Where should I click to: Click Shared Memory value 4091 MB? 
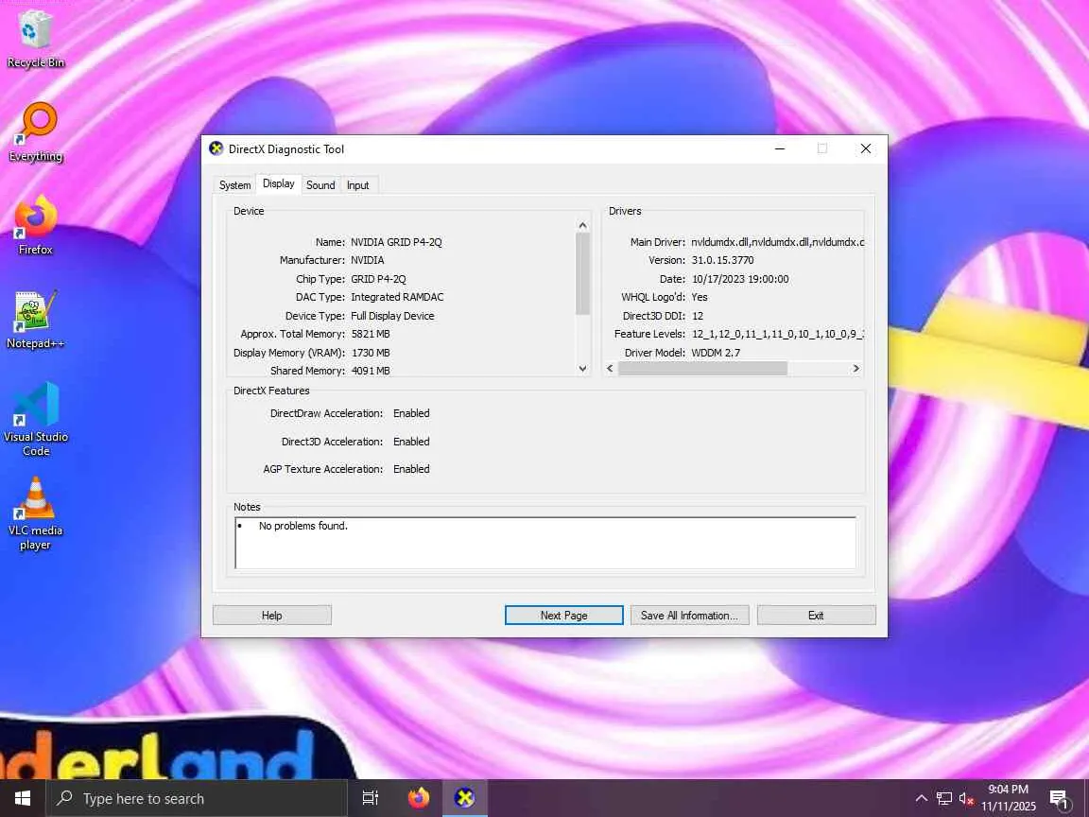point(371,371)
